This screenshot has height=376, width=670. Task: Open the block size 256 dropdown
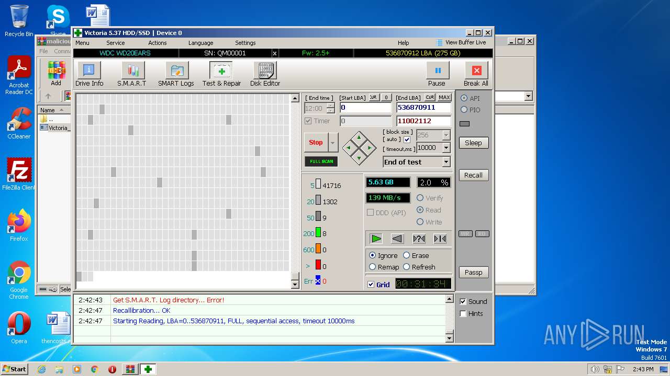click(446, 135)
